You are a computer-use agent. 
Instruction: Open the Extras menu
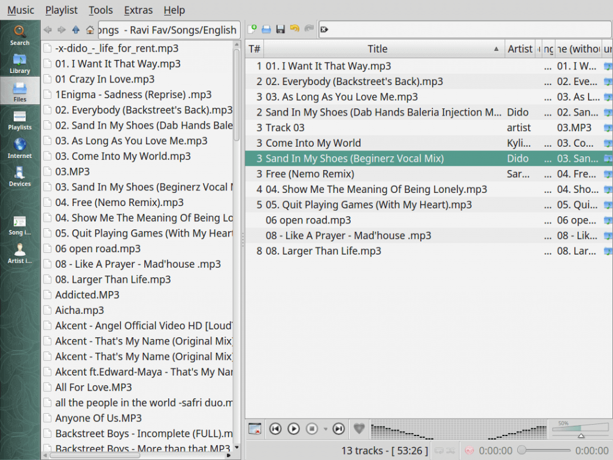point(138,10)
